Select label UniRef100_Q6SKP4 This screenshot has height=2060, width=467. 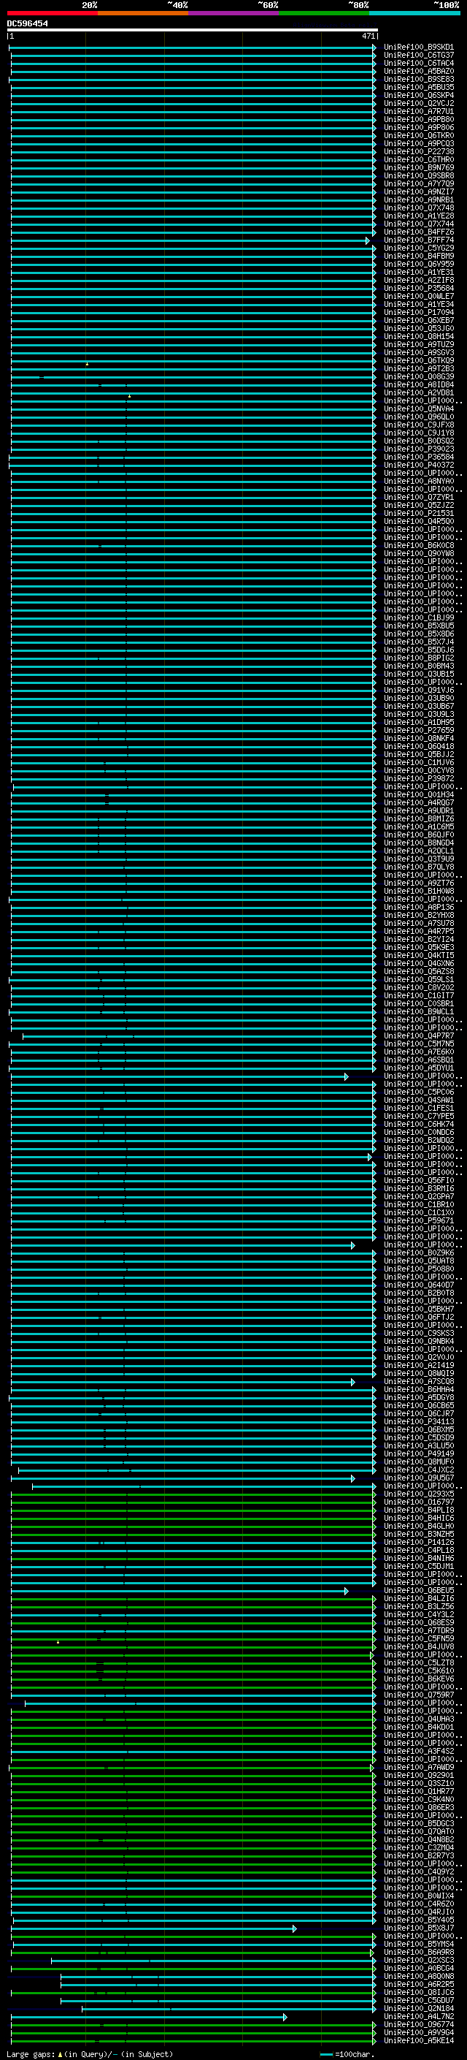(418, 95)
